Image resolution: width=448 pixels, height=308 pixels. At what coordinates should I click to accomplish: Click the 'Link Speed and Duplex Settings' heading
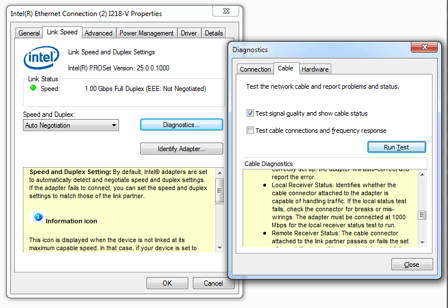pos(112,52)
